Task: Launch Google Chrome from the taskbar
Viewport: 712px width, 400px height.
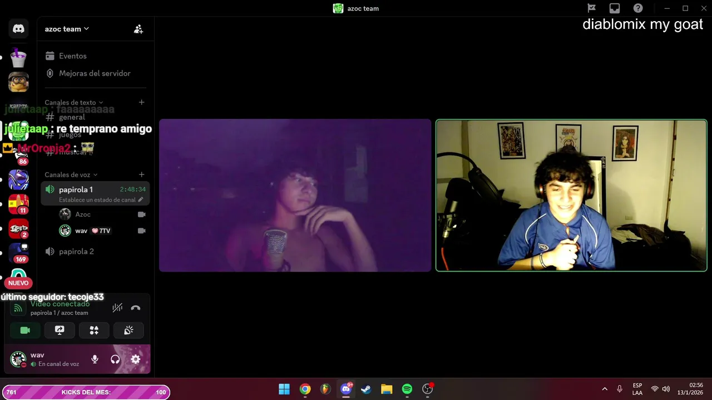Action: tap(305, 389)
